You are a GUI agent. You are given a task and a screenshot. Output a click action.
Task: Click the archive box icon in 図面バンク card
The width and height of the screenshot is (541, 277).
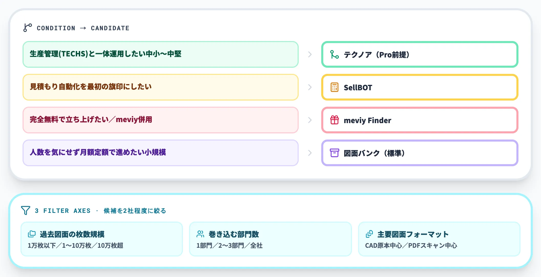335,153
